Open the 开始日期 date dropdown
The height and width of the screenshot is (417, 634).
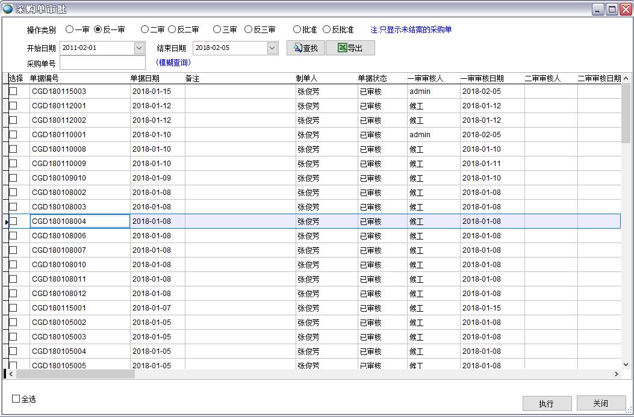click(139, 48)
